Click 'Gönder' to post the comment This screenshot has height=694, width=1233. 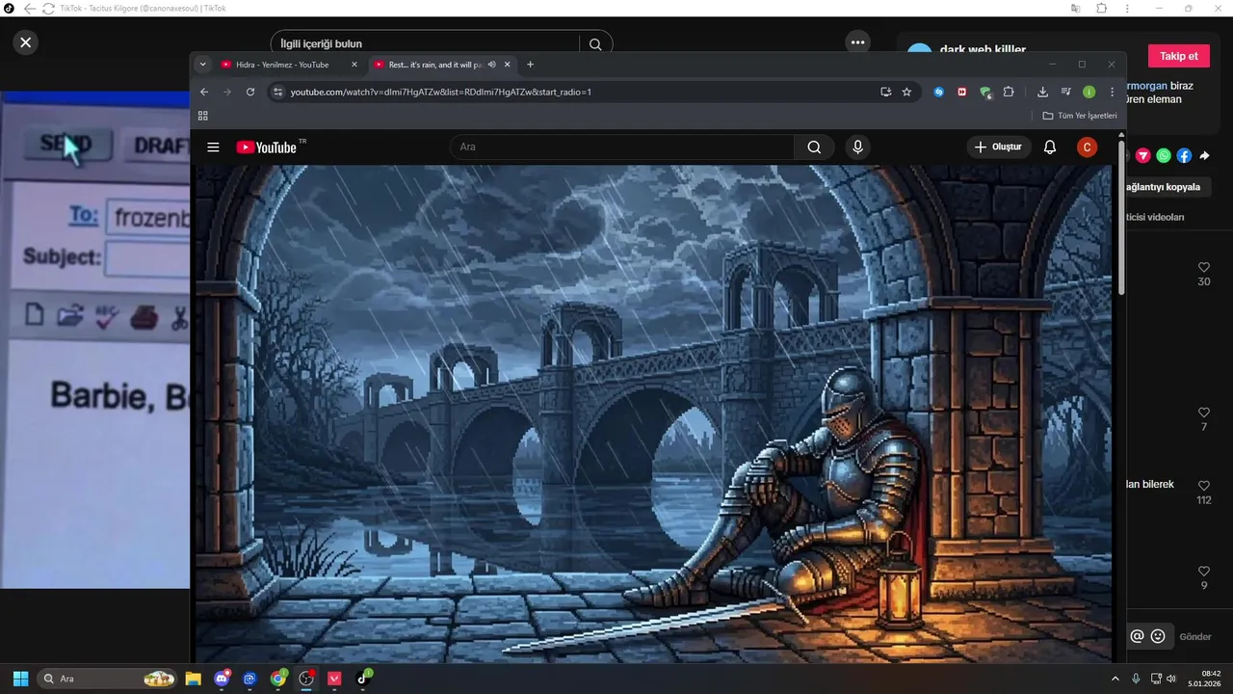click(x=1195, y=636)
